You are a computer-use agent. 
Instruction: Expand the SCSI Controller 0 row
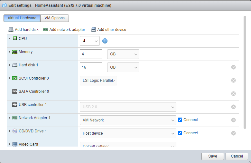pyautogui.click(x=10, y=78)
